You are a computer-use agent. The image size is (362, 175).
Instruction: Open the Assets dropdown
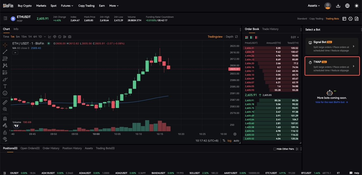coord(314,6)
